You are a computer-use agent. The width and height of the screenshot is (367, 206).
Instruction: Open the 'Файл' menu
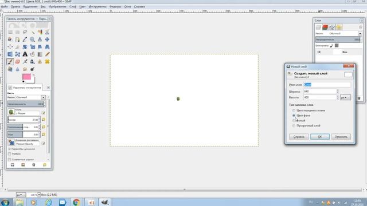[x=5, y=7]
